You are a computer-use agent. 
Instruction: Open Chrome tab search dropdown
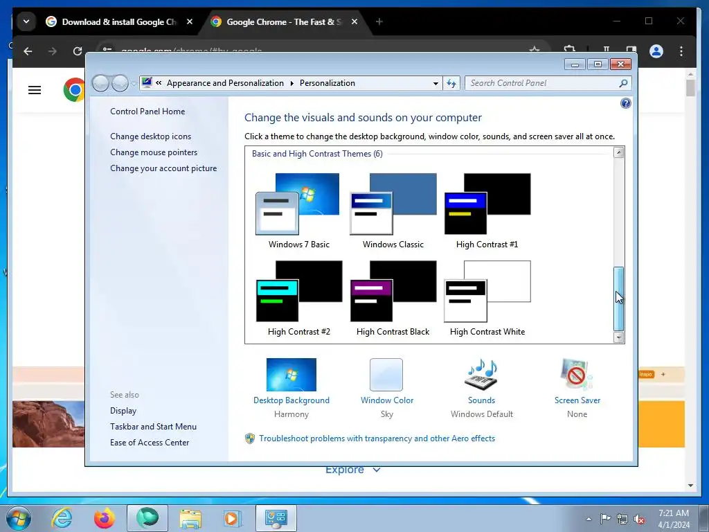26,21
